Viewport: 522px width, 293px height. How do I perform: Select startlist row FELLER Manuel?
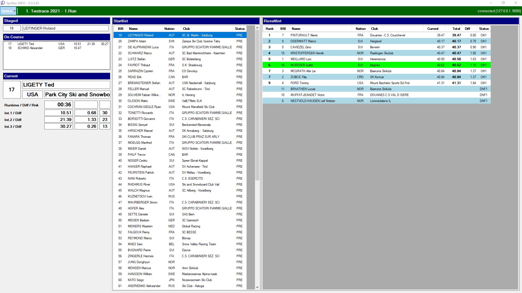(x=180, y=89)
